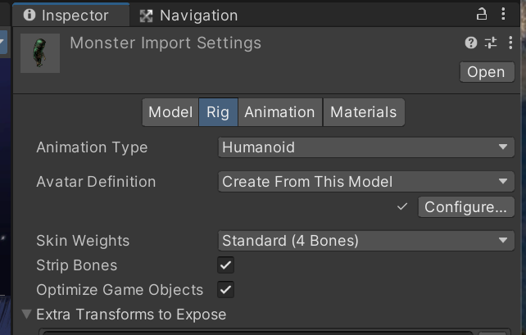Click the Skin Weights label
526x335 pixels.
tap(83, 241)
